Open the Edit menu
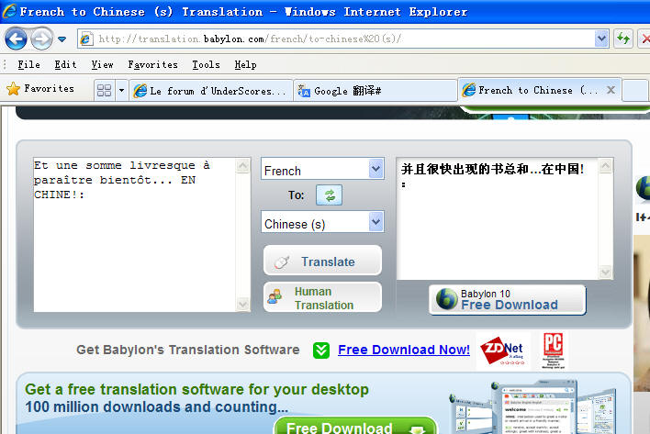This screenshot has width=650, height=434. coord(65,64)
